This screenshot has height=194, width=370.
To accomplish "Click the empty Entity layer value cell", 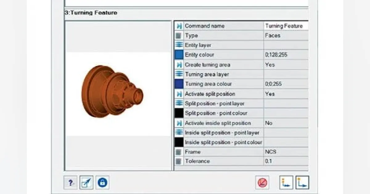I will pos(286,45).
